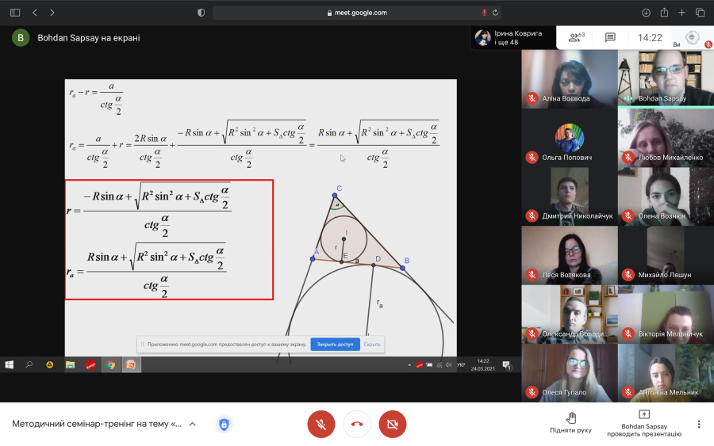
Task: Click УКР language indicator in shared taskbar
Action: (x=461, y=364)
